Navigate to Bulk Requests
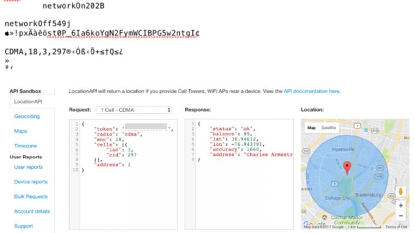The width and height of the screenshot is (415, 233). [31, 196]
